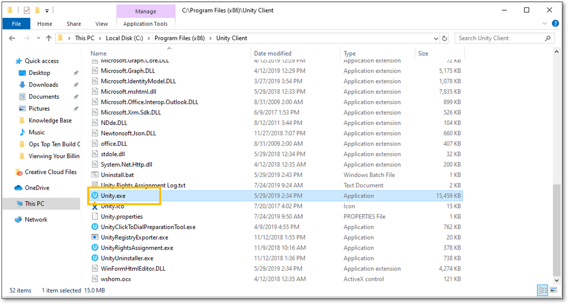Switch to the Application Tools ribbon tab

[146, 23]
